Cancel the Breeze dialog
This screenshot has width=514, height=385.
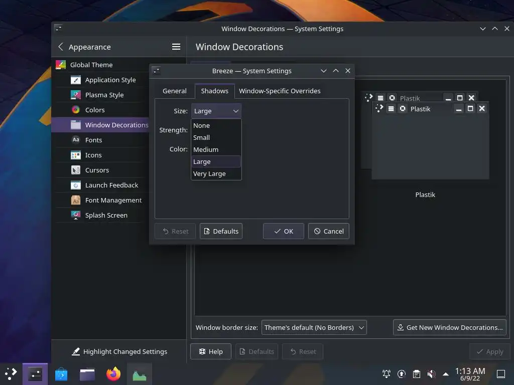point(328,231)
